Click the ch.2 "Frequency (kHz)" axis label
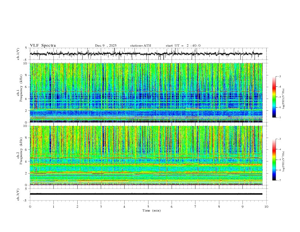Image resolution: width=300 pixels, height=232 pixels. coord(21,151)
